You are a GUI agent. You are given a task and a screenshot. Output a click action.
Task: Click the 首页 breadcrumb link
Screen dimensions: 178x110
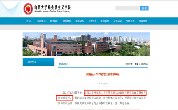click(x=136, y=64)
